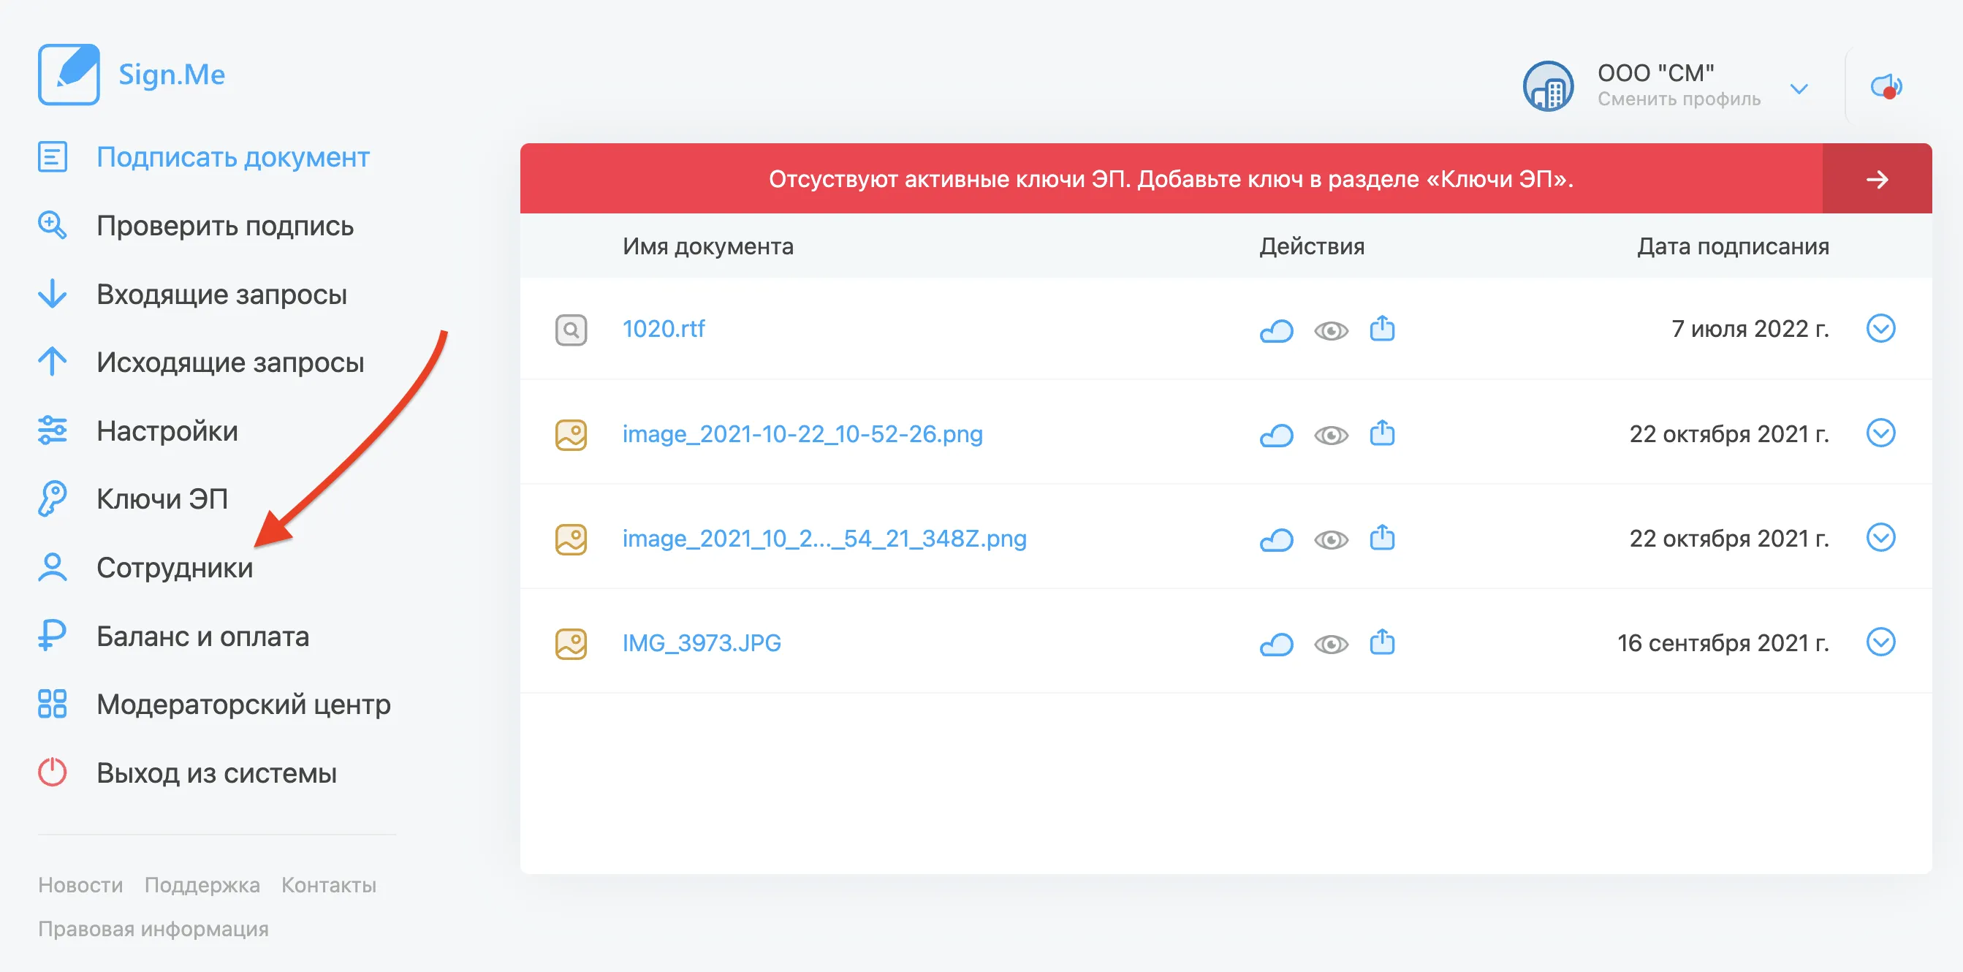This screenshot has width=1963, height=972.
Task: Share 1020.rtf using the share icon
Action: click(x=1382, y=328)
